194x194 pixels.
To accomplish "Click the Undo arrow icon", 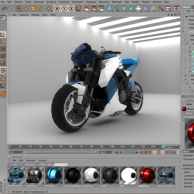I will [x=4, y=8].
